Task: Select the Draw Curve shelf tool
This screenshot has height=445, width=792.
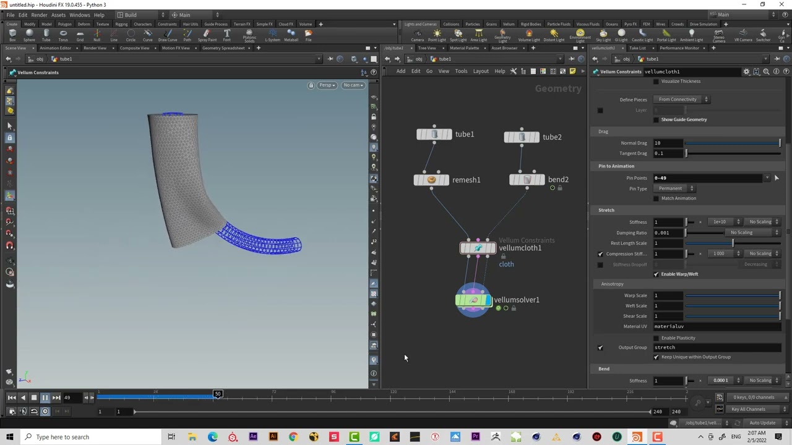Action: click(168, 35)
